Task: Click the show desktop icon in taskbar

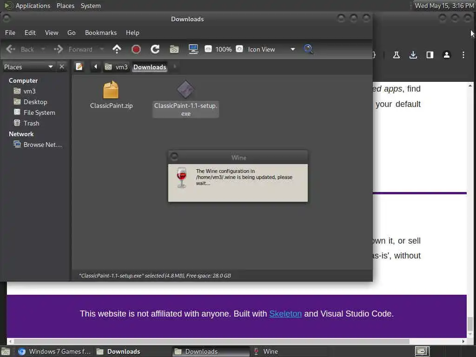Action: 6,351
